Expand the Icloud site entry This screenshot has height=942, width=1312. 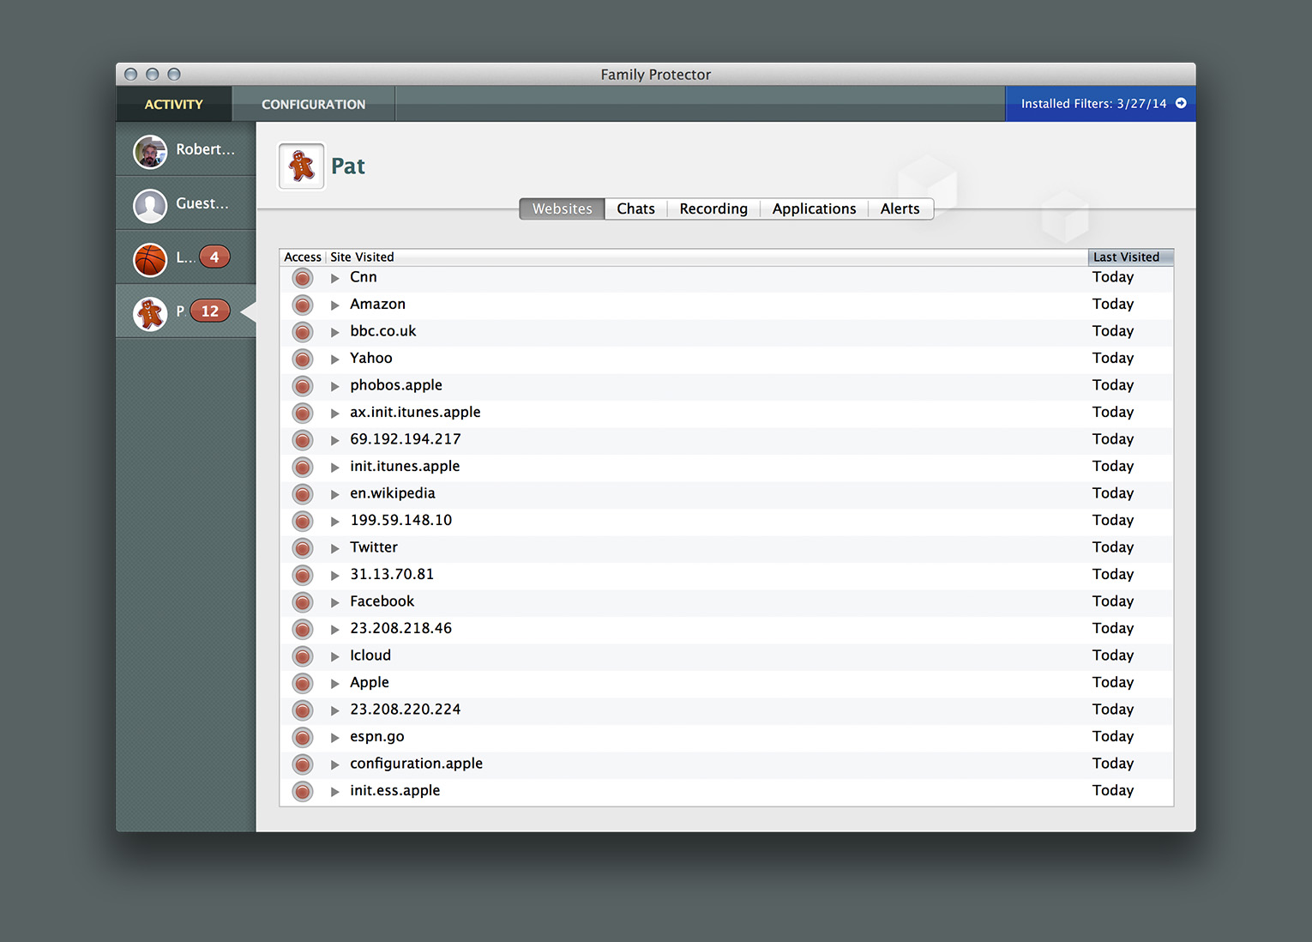335,656
